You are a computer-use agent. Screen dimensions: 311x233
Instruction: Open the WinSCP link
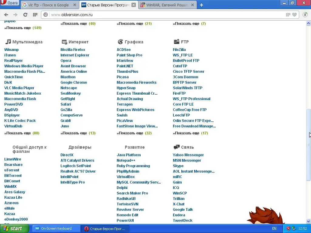tap(180, 193)
